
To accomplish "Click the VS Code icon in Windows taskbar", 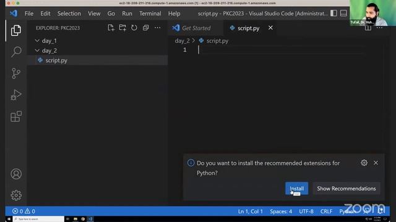I will 90,219.
